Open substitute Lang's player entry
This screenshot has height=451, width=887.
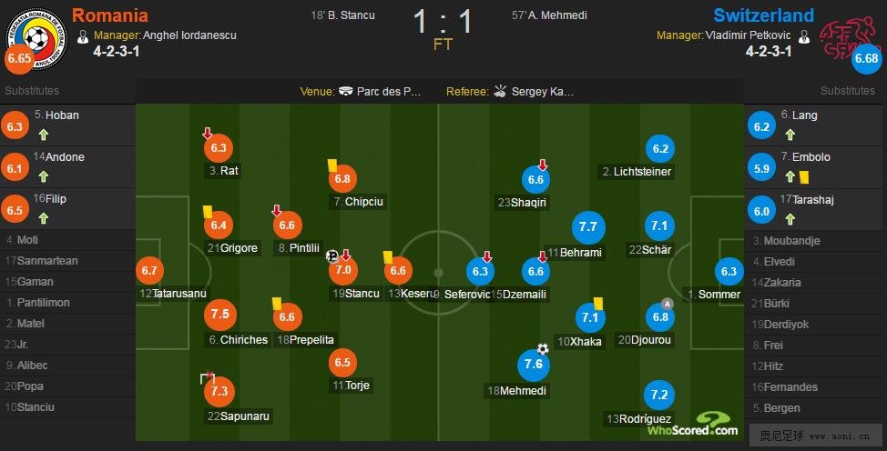click(x=815, y=125)
